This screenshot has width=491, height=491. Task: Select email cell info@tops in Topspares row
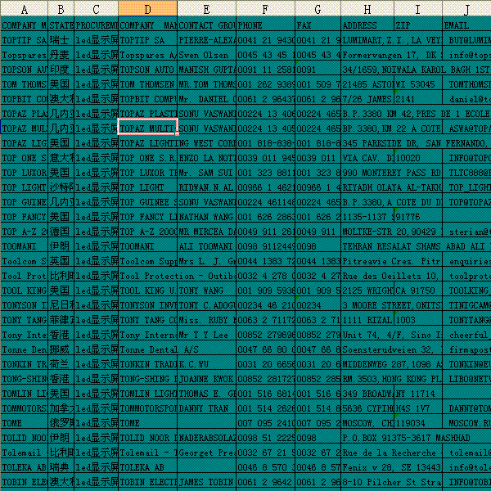[466, 55]
